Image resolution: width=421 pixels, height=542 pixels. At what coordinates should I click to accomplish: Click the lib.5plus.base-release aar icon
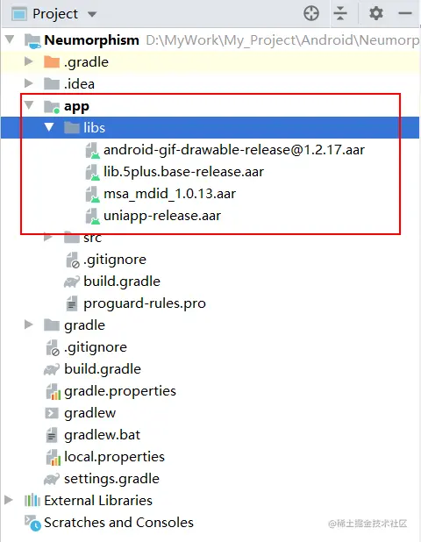[x=92, y=172]
